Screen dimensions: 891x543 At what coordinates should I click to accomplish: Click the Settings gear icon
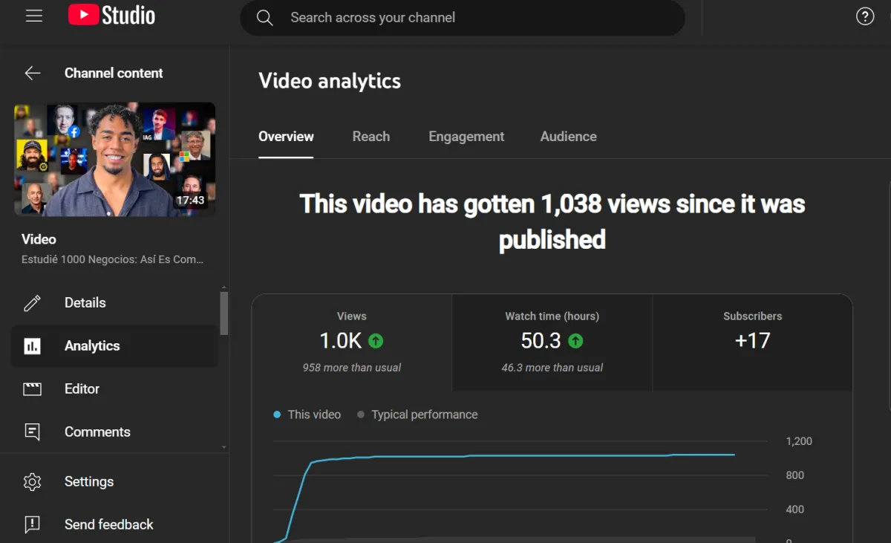[x=32, y=482]
